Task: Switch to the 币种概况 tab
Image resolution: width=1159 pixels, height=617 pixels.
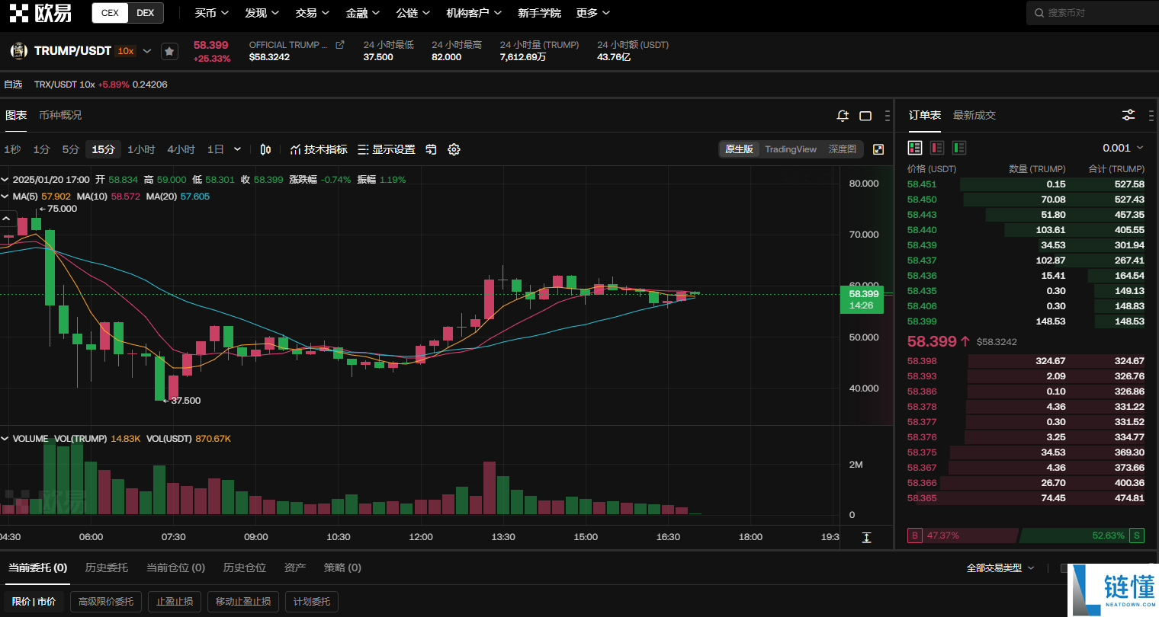Action: pyautogui.click(x=60, y=115)
